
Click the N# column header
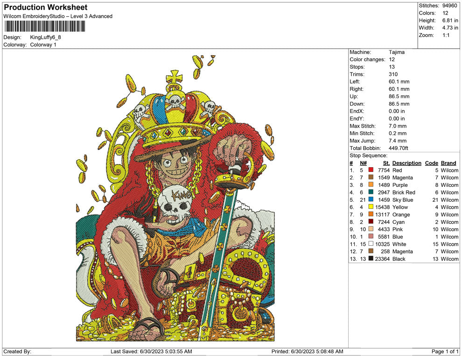click(363, 163)
